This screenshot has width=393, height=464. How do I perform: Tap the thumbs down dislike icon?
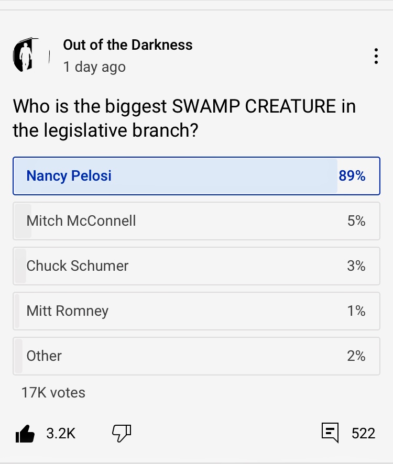tap(122, 433)
